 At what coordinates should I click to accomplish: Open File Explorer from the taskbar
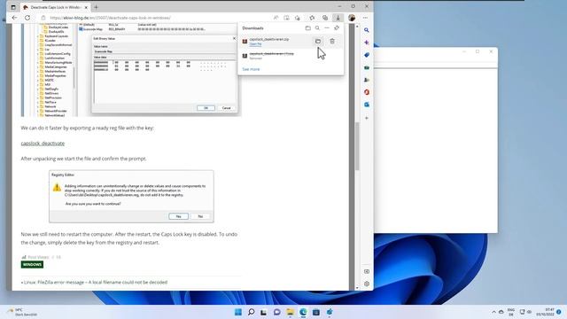point(290,312)
